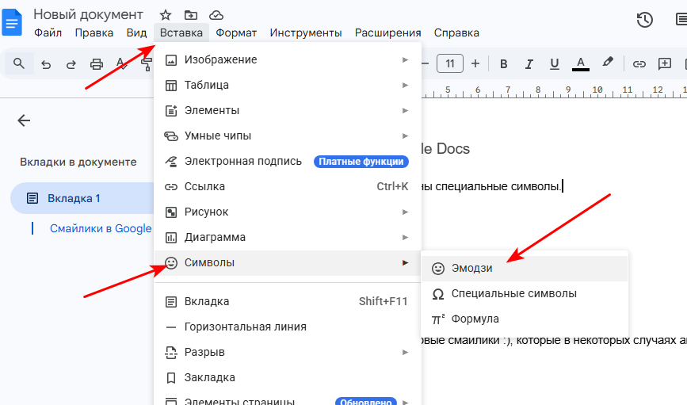
Task: Open the text color picker
Action: tap(581, 64)
